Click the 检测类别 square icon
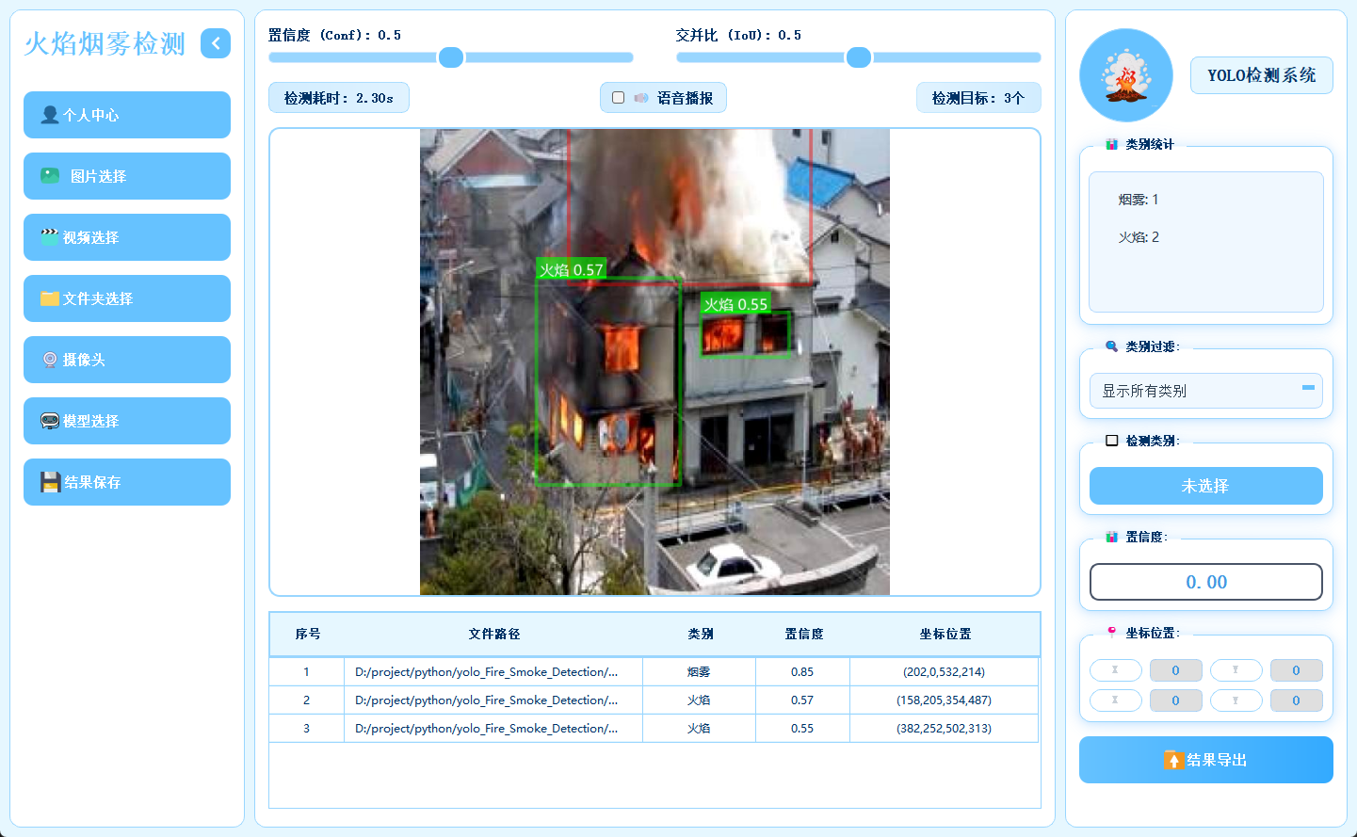Image resolution: width=1357 pixels, height=837 pixels. click(x=1112, y=441)
